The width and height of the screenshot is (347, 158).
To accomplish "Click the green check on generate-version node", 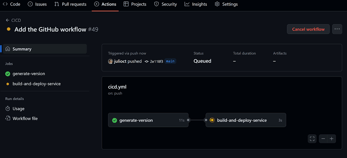I will click(114, 120).
